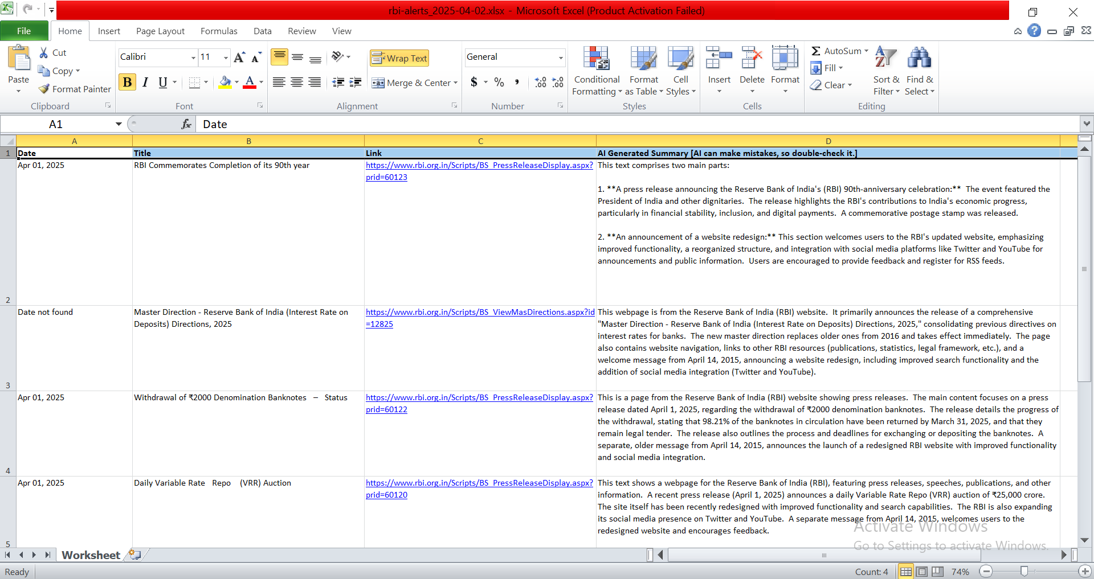Apply the red Font Color
Viewport: 1094px width, 579px height.
[249, 83]
